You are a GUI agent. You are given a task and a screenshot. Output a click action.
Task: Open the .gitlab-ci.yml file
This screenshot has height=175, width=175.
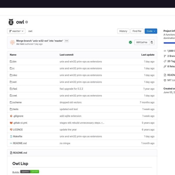point(20,123)
